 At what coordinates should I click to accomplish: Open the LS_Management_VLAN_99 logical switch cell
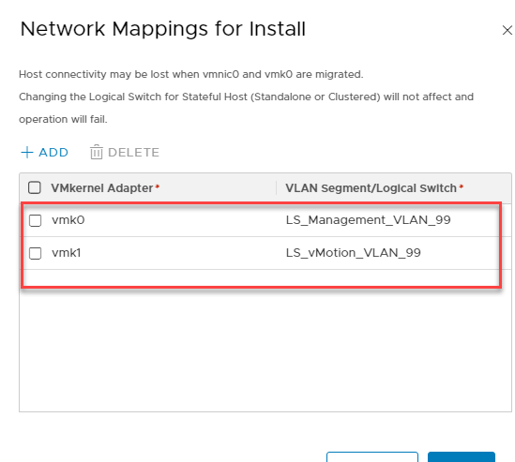coord(368,220)
